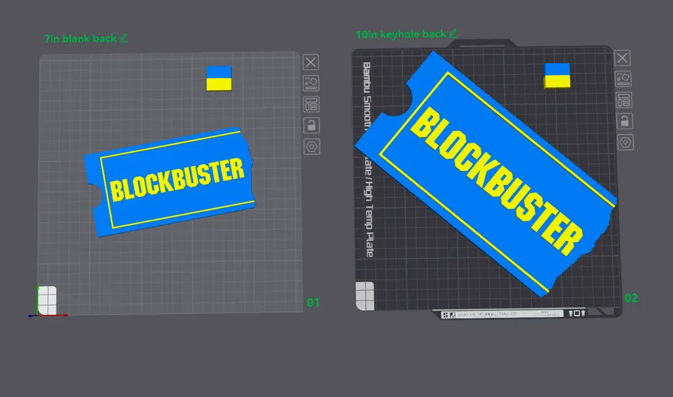Edit the '10in keyhole back' plate name
Screen dimensions: 673x397
coord(453,34)
